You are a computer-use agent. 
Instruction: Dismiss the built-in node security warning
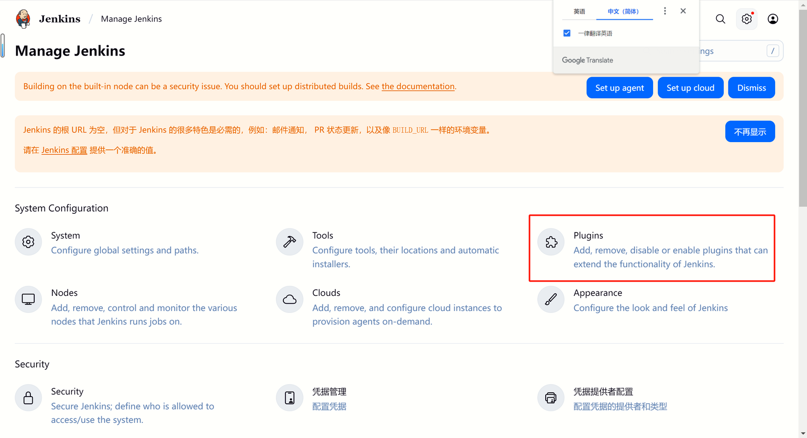[x=752, y=88]
